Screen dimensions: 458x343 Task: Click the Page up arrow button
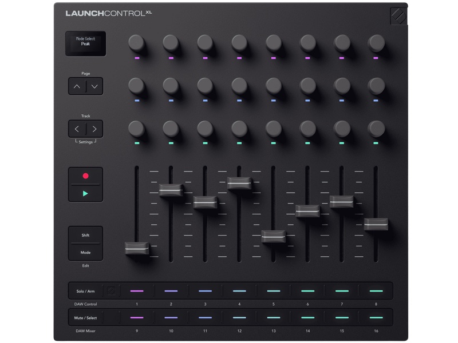click(77, 86)
